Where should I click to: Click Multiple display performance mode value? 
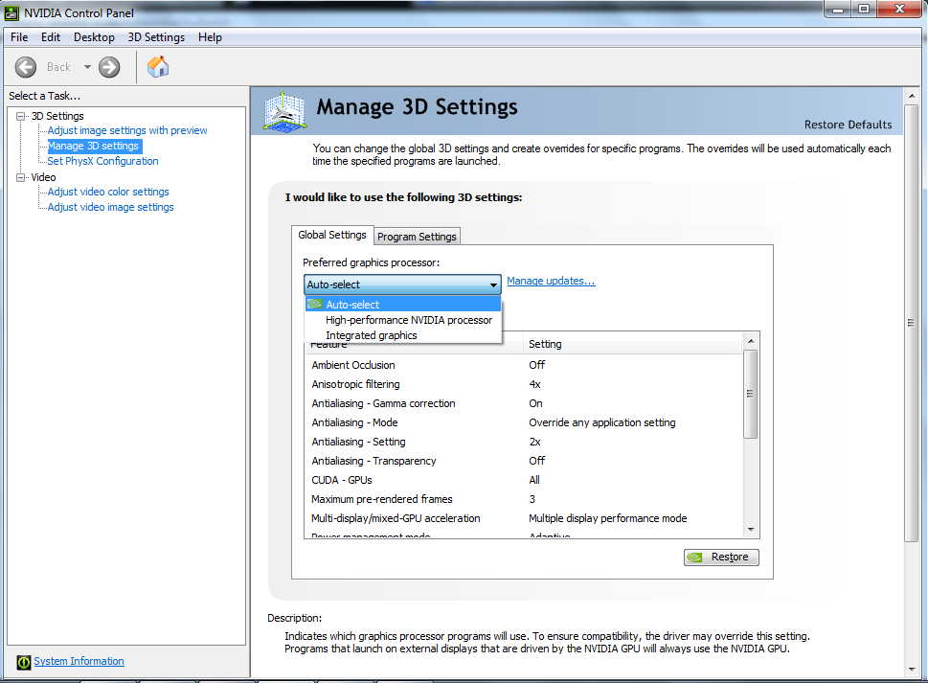[608, 518]
